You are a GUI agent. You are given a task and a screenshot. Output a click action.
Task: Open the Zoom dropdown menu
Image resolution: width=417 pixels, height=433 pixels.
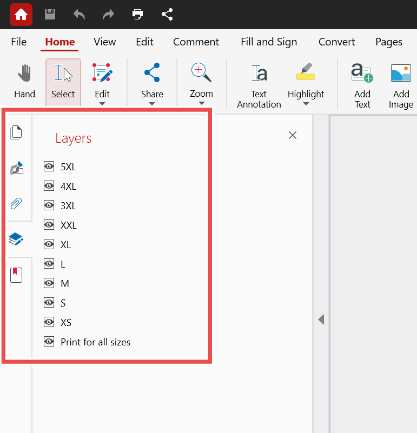click(201, 103)
